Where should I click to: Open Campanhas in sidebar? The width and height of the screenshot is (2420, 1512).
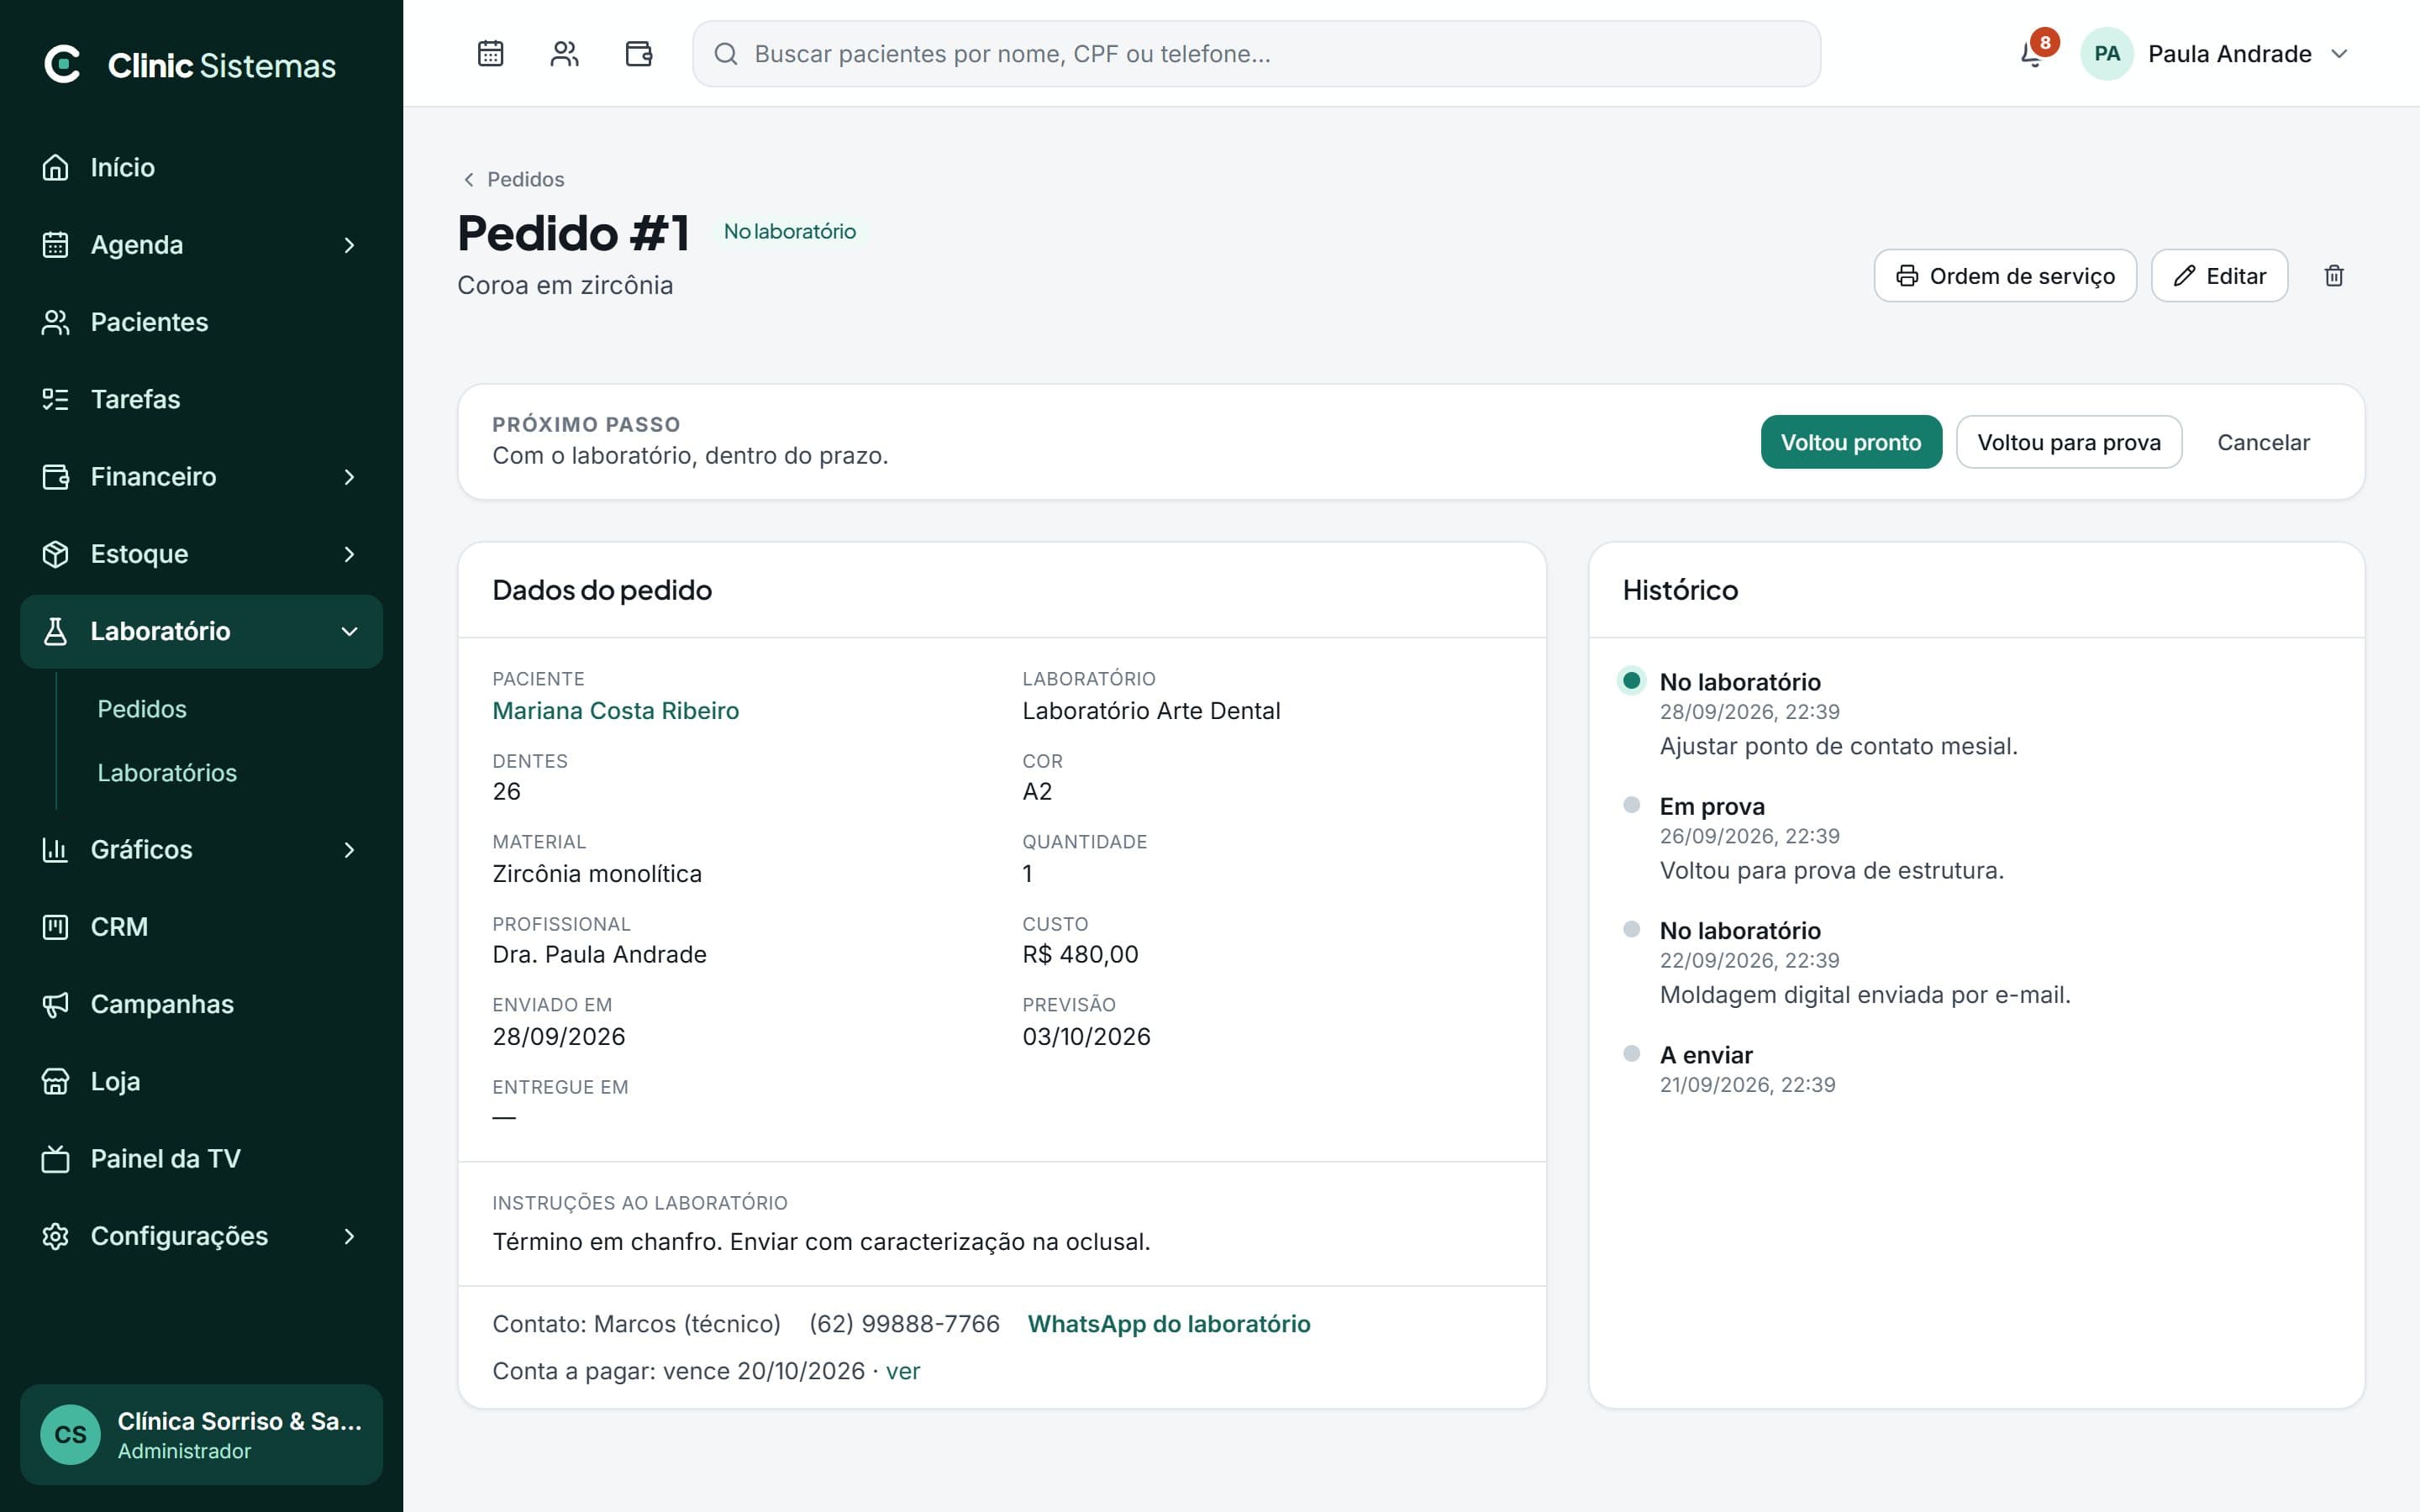201,1004
